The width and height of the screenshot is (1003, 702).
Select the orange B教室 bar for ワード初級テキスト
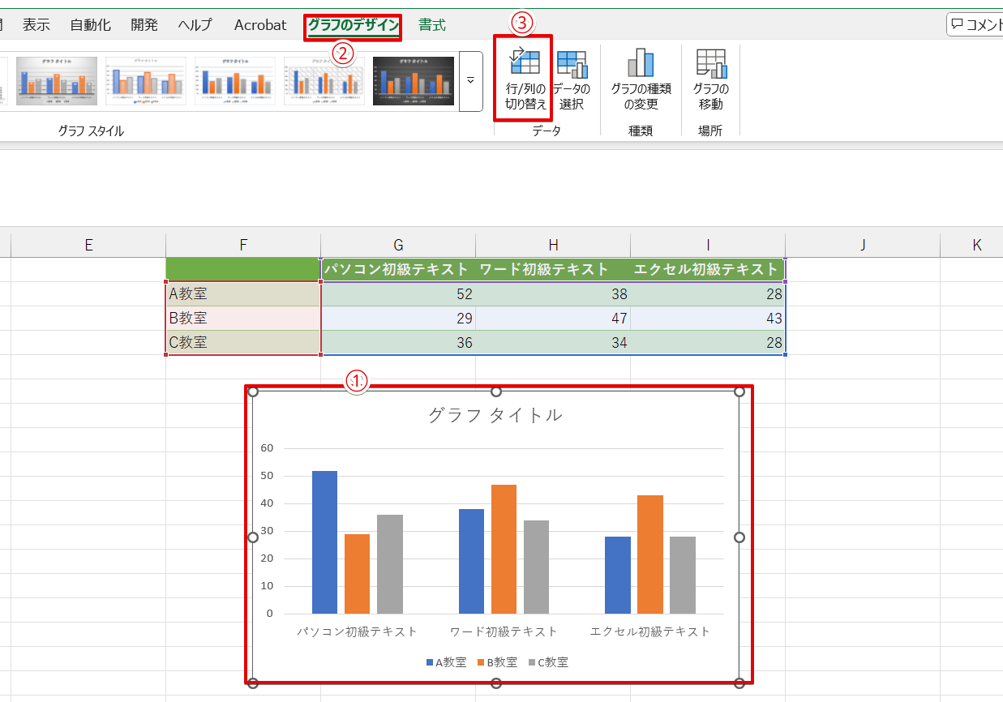(504, 549)
